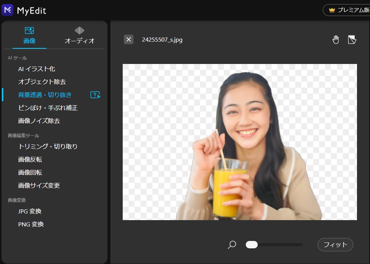Close the 24255507_s.jpg image
The image size is (370, 264).
129,39
